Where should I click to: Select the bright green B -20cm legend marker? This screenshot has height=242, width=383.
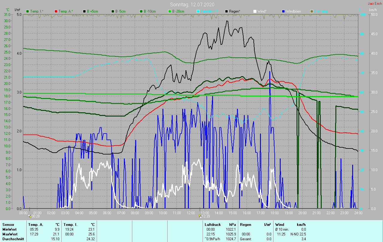[x=170, y=11]
